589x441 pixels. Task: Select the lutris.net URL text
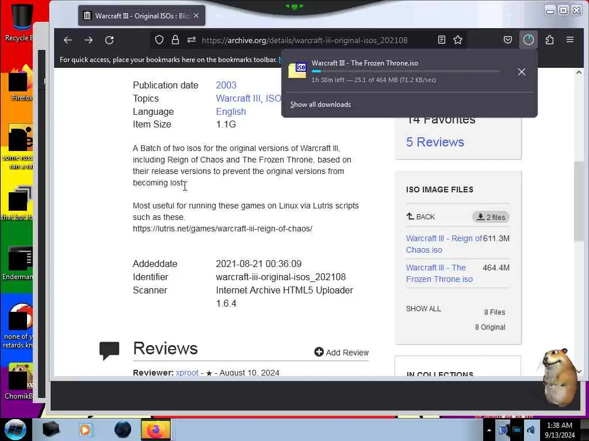click(223, 229)
